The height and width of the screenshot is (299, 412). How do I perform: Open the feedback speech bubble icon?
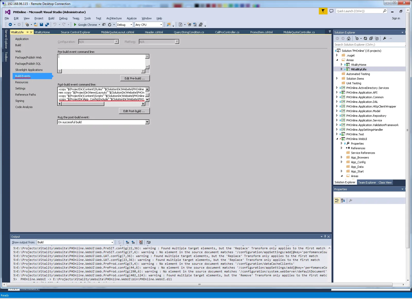point(331,11)
